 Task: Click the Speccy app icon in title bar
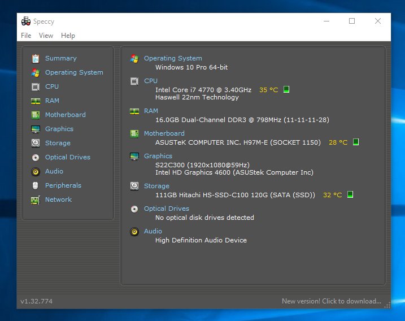pyautogui.click(x=25, y=21)
